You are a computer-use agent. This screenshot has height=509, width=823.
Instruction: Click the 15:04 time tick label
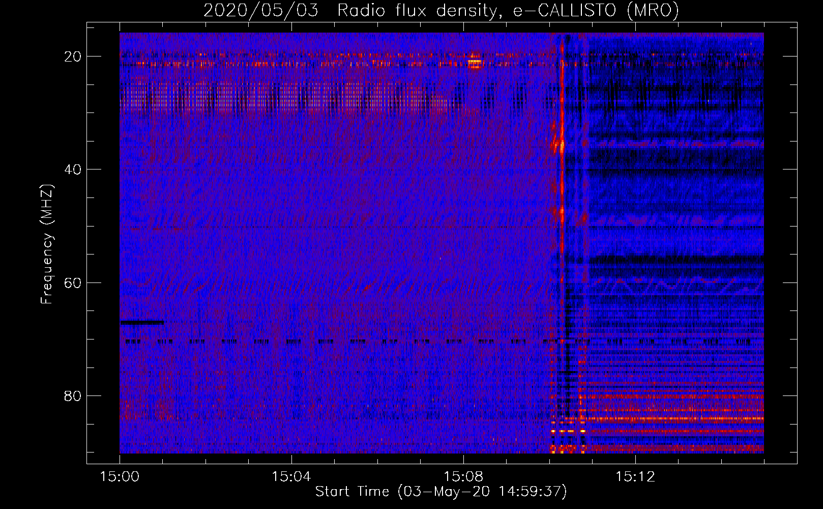coord(291,476)
